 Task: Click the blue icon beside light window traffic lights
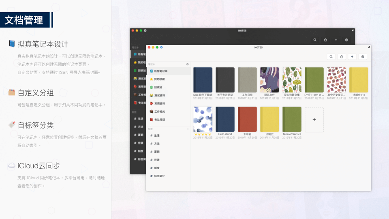pos(162,47)
